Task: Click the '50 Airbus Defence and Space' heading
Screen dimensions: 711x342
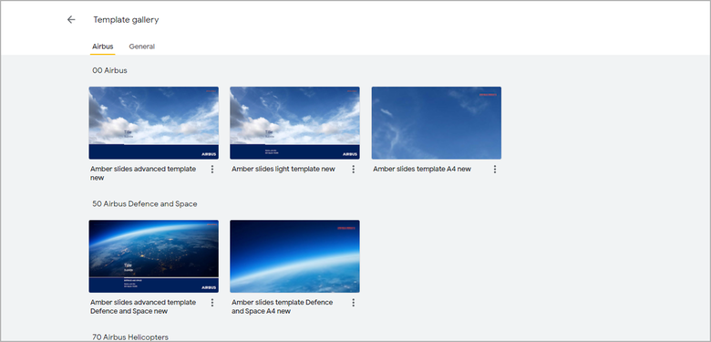Action: click(145, 204)
